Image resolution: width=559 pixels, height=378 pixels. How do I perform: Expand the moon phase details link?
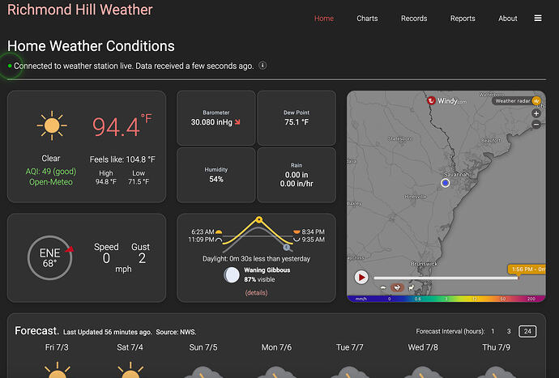256,293
